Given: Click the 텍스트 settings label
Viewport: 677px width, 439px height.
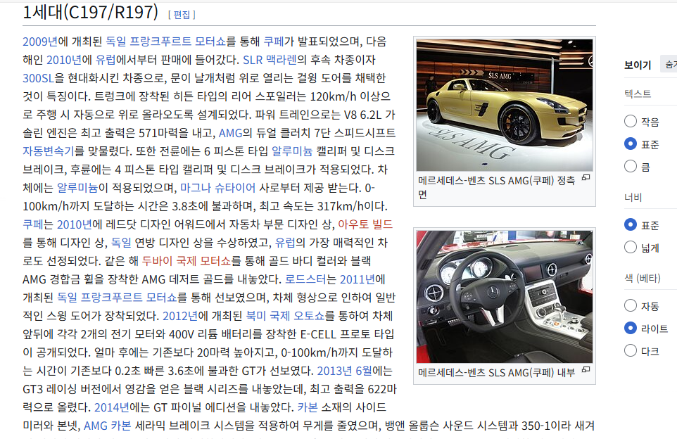Looking at the screenshot, I should pyautogui.click(x=638, y=94).
